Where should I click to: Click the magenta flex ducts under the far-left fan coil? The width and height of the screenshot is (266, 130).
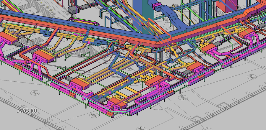click(2, 49)
